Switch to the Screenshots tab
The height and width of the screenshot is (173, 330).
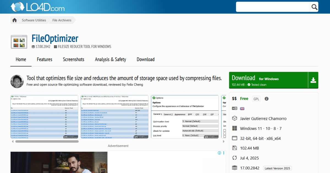pos(73,59)
